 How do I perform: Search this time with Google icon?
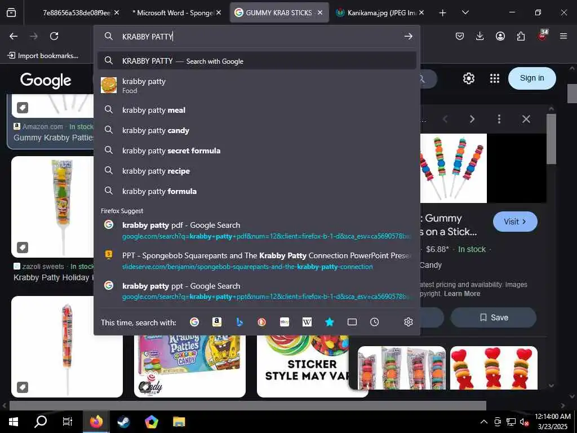coord(194,322)
